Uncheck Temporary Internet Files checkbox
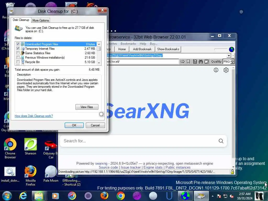This screenshot has width=268, height=201. (18, 48)
